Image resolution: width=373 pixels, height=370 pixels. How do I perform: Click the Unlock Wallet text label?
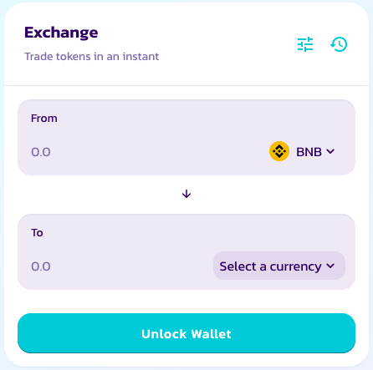click(x=186, y=334)
